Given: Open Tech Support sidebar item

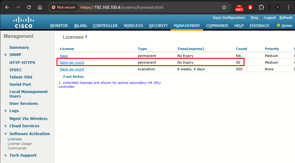Looking at the screenshot, I should 23,155.
